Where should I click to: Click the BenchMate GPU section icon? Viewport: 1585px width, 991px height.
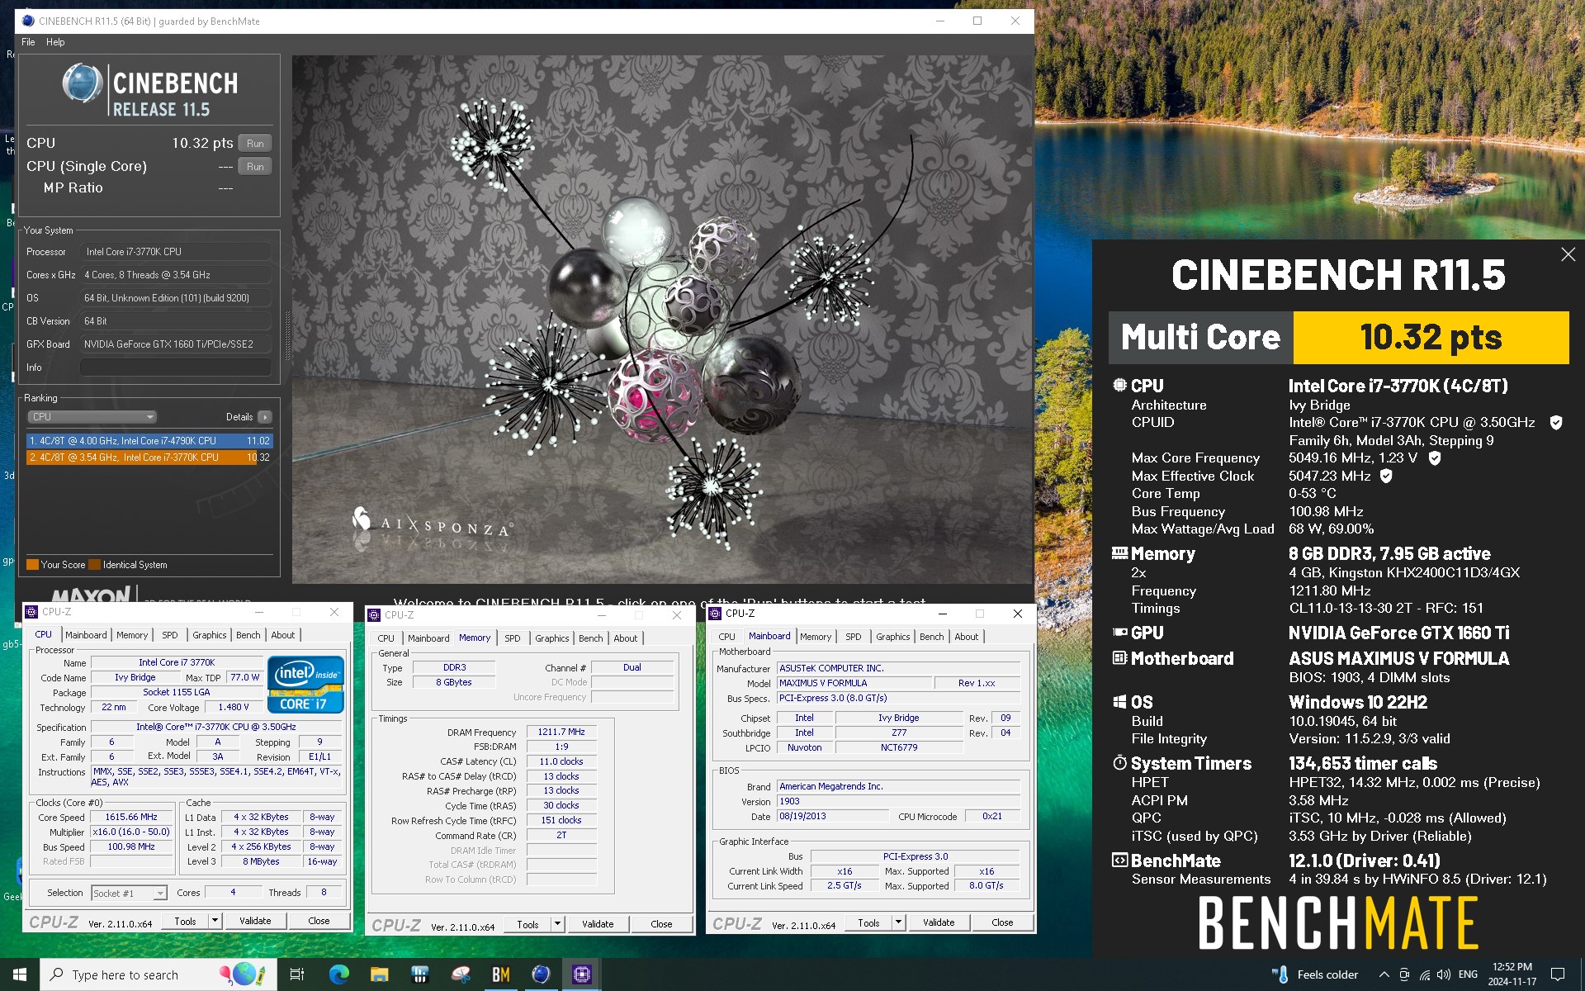[1119, 633]
